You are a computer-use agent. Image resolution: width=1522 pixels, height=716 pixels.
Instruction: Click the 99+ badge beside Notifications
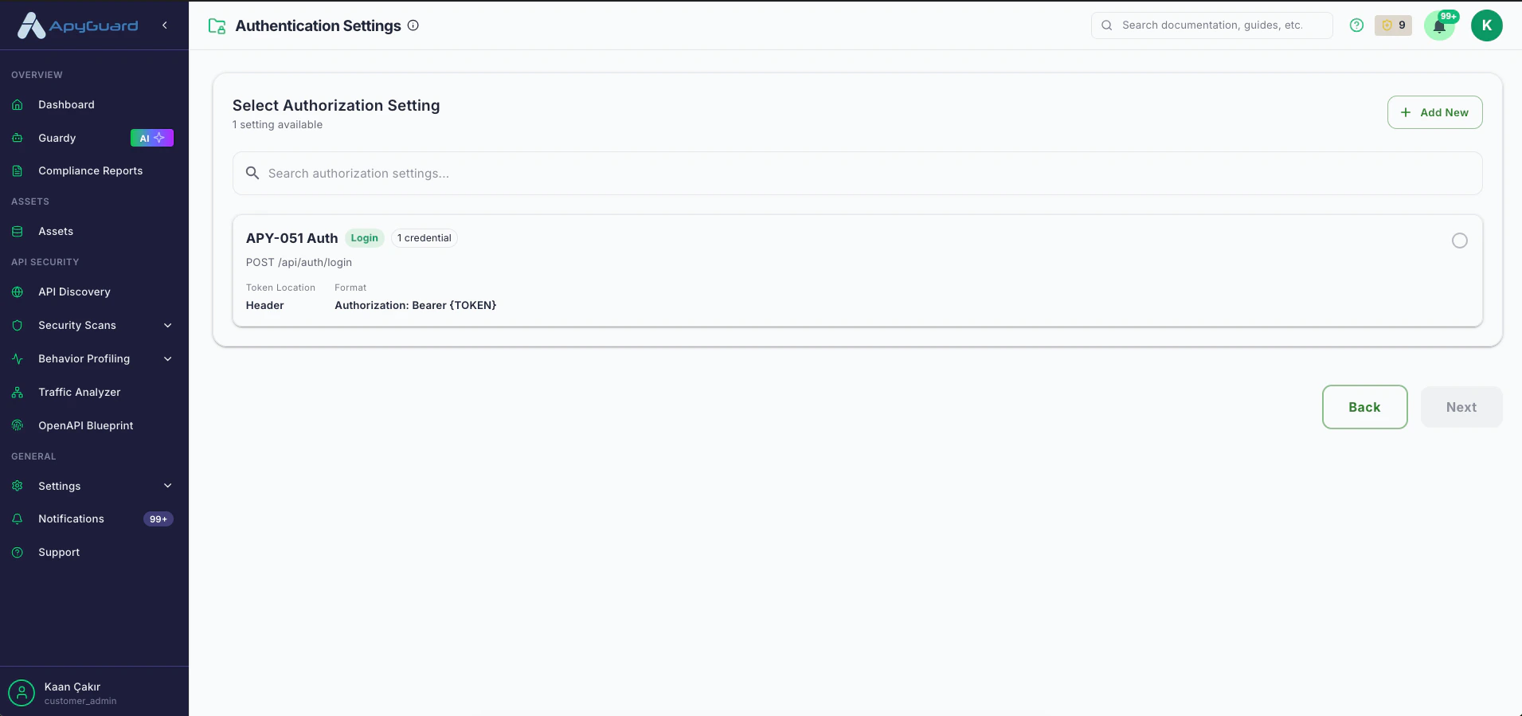point(158,519)
